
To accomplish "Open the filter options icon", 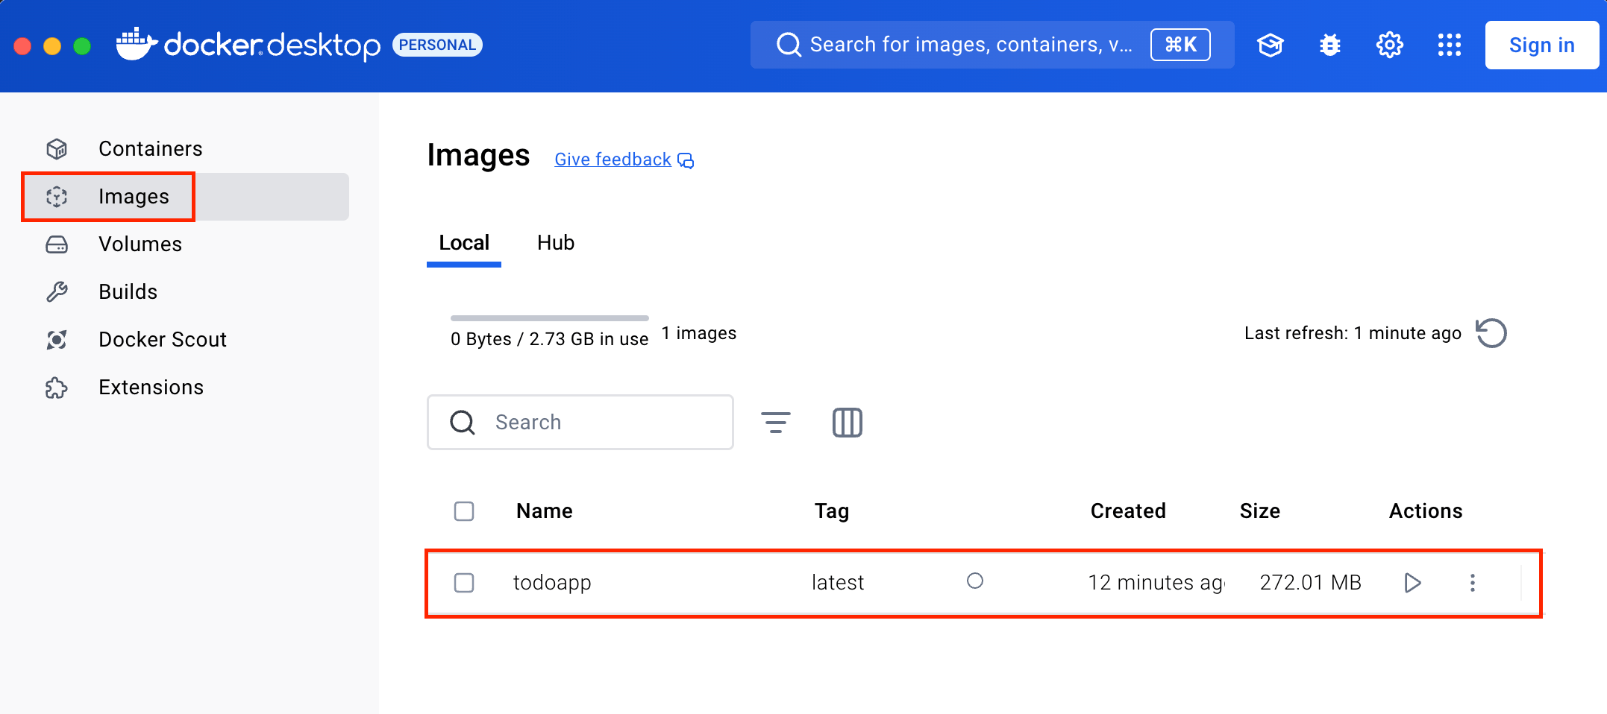I will click(776, 423).
